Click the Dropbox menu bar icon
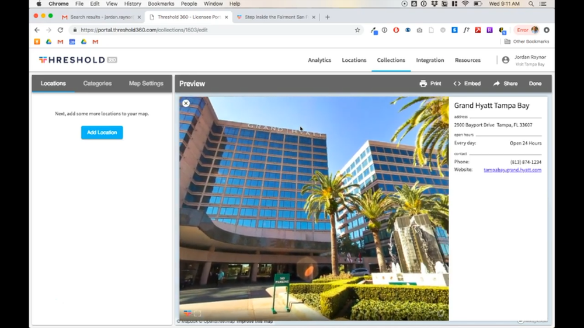Image resolution: width=584 pixels, height=328 pixels. pyautogui.click(x=434, y=4)
